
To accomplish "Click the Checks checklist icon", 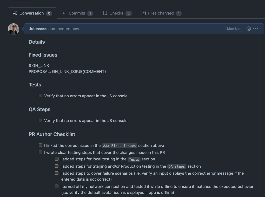I will click(x=105, y=13).
